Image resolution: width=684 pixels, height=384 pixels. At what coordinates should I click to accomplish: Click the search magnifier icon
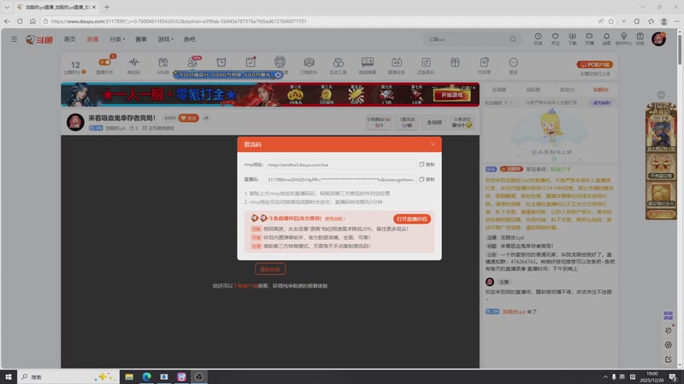coord(513,39)
